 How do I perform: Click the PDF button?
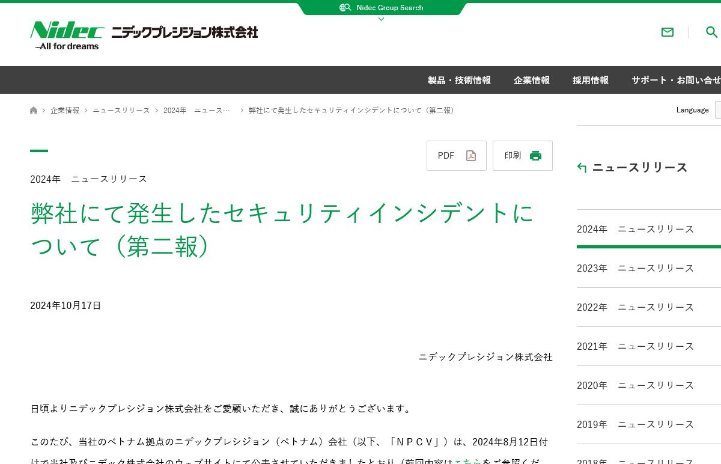457,156
